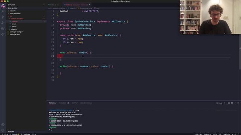
Task: Collapse the RISC-V-EMU root folder
Action: [12, 8]
